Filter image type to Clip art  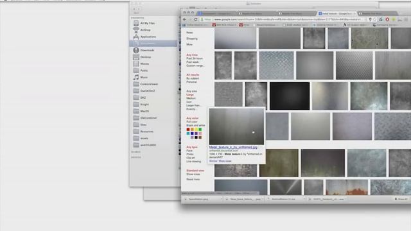(190, 158)
